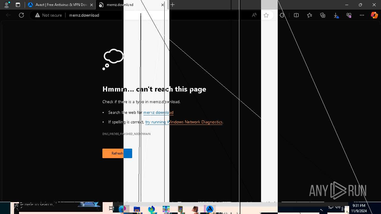Add this page to favorites star
The width and height of the screenshot is (381, 214).
pos(266,15)
